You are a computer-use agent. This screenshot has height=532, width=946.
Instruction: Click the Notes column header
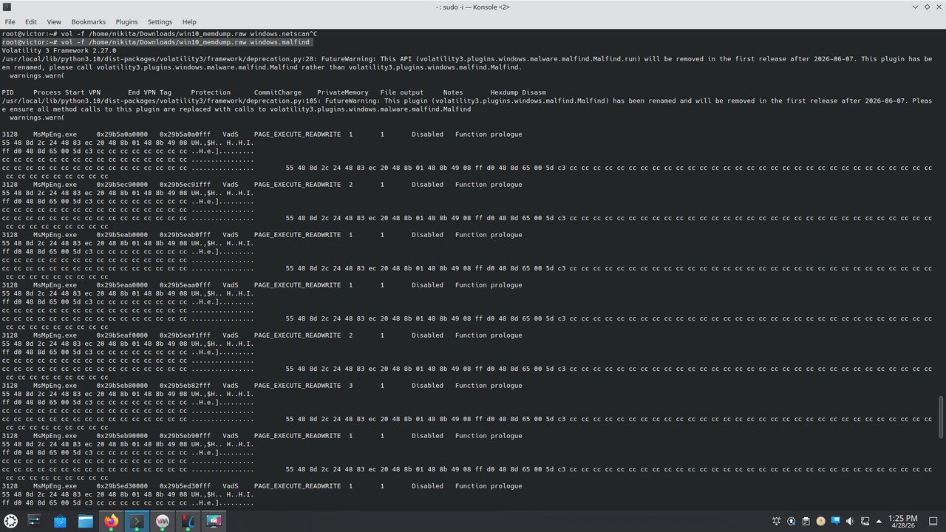(453, 92)
